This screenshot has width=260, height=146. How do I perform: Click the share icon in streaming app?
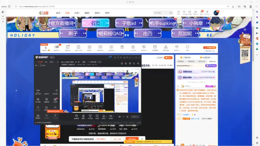[x=138, y=63]
